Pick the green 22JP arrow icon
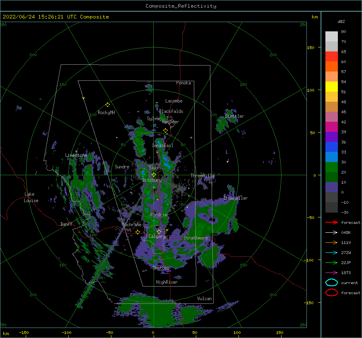This screenshot has width=362, height=338. (331, 262)
